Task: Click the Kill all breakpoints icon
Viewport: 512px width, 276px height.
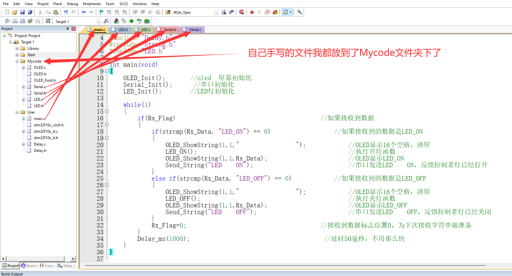Action: (275, 12)
